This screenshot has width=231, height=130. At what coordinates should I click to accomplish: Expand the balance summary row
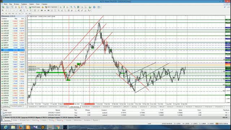click(4, 117)
